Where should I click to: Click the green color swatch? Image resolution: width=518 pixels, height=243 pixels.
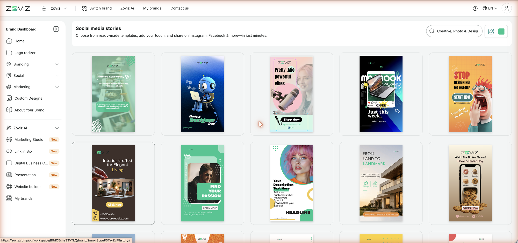click(501, 31)
